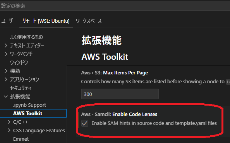Expand the 機能 chevron
The height and width of the screenshot is (143, 230).
coord(6,71)
